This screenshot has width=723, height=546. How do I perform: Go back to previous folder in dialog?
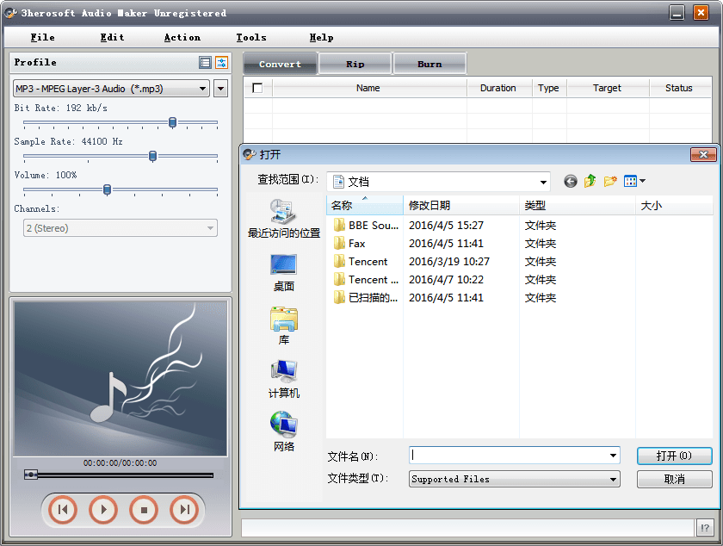click(x=571, y=182)
